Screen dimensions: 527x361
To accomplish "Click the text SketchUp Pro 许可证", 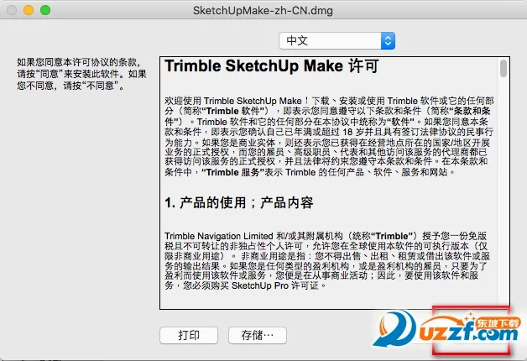I will pos(275,285).
